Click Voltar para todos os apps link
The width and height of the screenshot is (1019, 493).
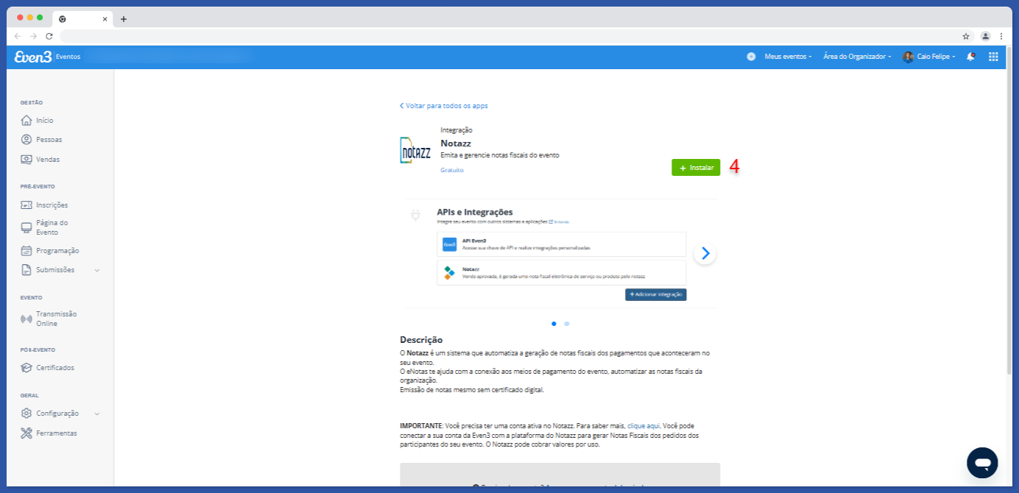point(444,106)
